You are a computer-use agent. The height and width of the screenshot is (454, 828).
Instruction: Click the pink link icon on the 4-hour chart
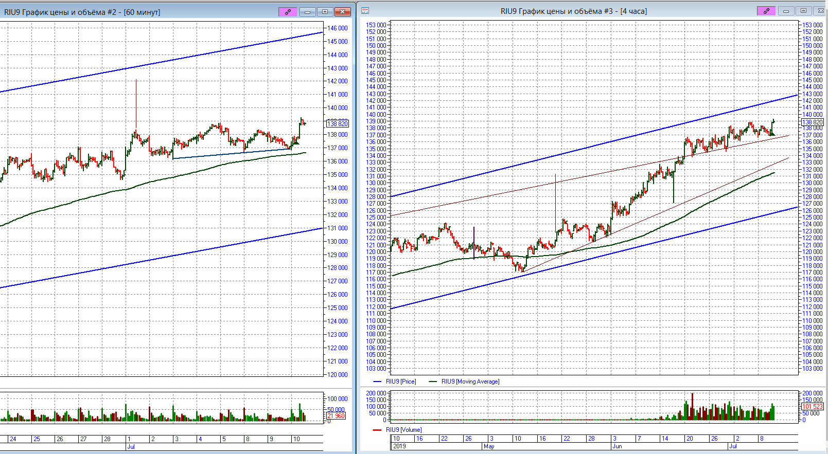click(x=766, y=11)
